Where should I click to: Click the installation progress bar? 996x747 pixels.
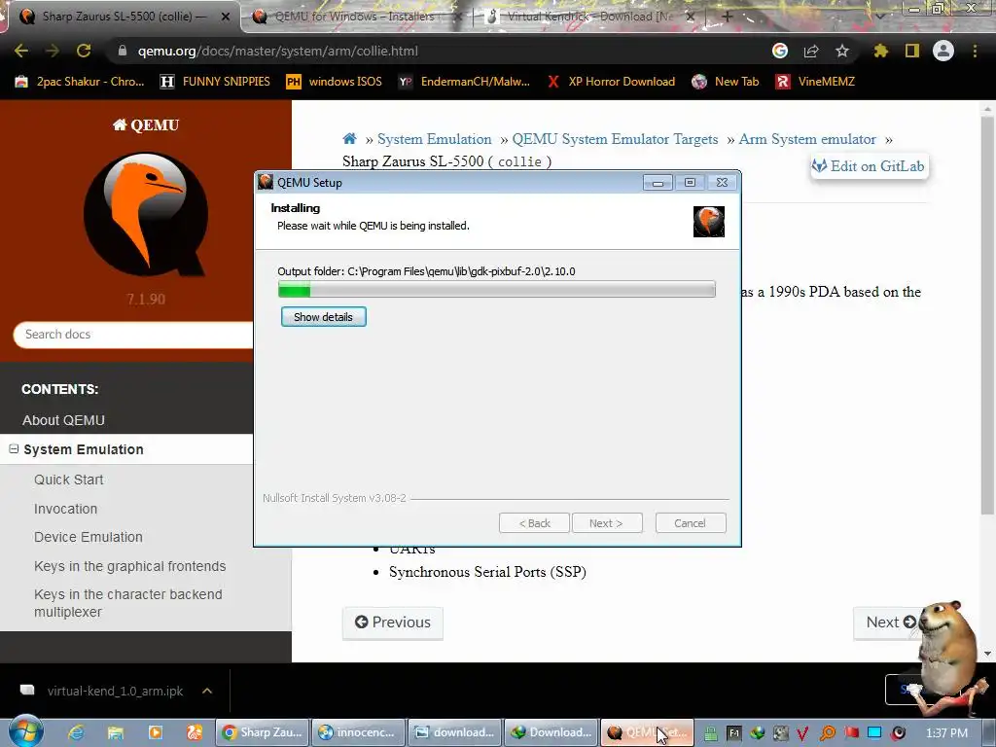click(497, 290)
